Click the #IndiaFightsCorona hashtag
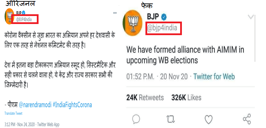 (x=72, y=105)
